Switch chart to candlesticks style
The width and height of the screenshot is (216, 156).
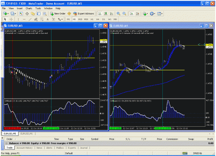(x=106, y=13)
